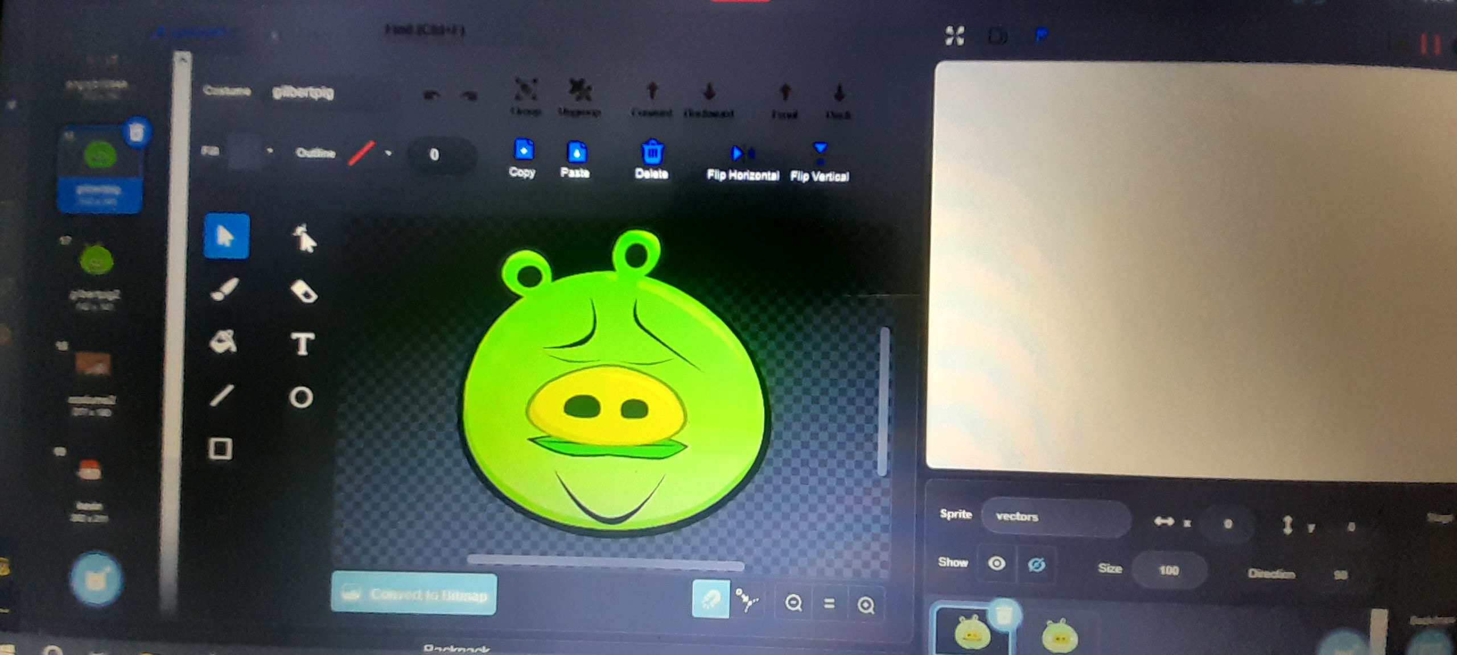Click the red stop button

click(1430, 44)
